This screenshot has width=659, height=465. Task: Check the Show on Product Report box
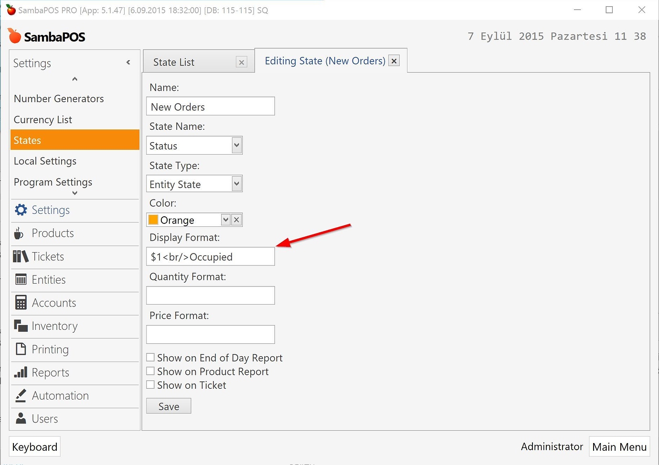click(150, 370)
